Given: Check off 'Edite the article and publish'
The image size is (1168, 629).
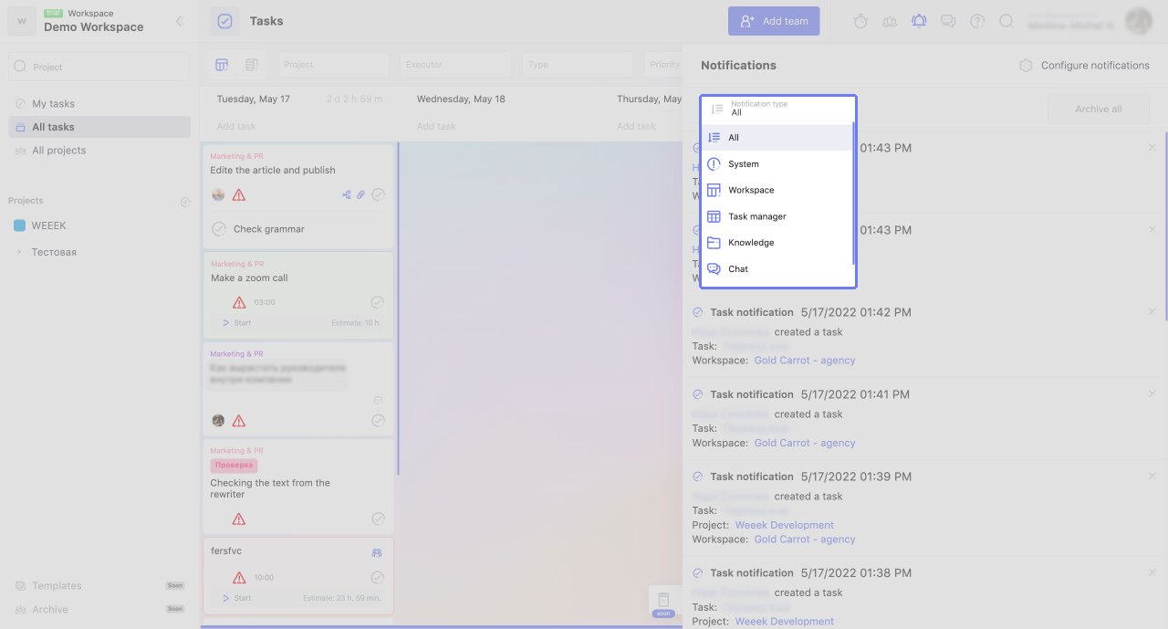Looking at the screenshot, I should click(x=378, y=194).
